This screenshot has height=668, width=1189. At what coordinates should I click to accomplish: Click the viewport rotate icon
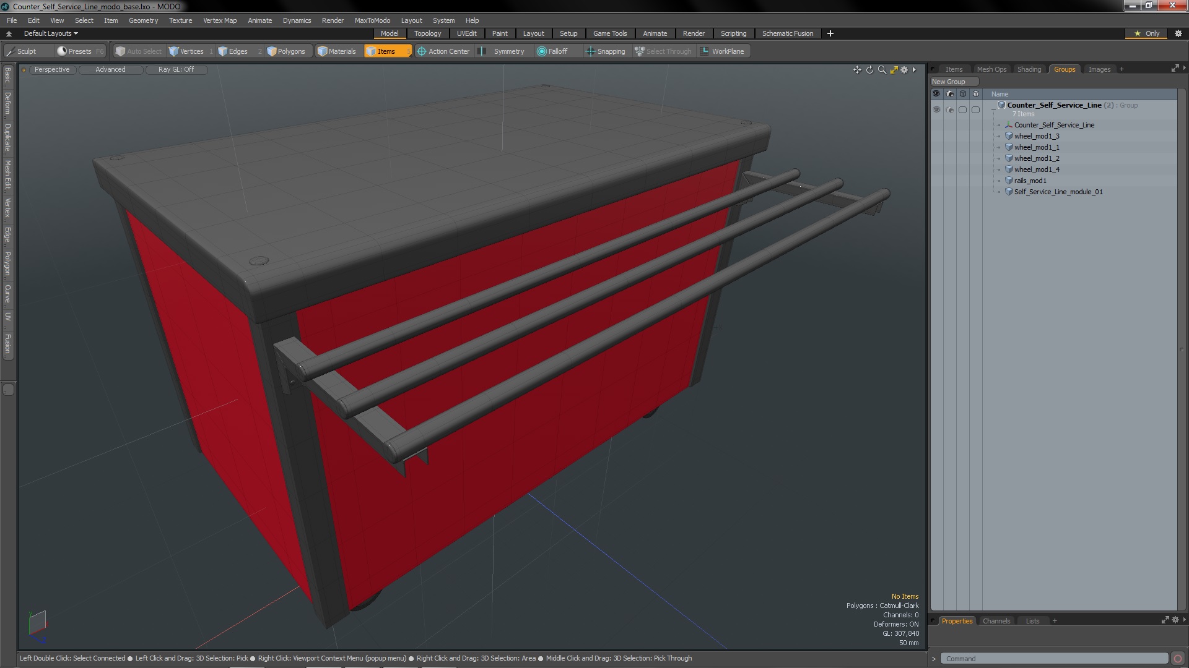click(x=869, y=70)
